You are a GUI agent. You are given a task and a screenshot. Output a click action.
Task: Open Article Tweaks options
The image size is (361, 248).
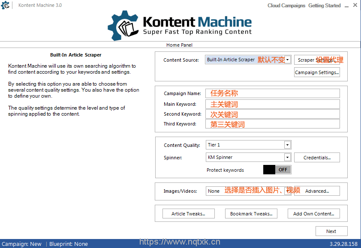(189, 214)
